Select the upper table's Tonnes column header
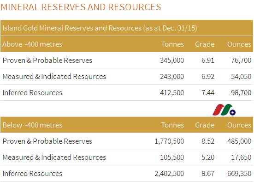The image size is (254, 182). [x=172, y=44]
